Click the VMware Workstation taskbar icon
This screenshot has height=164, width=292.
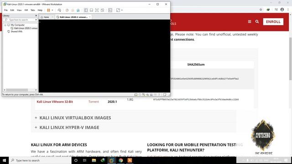point(112,160)
